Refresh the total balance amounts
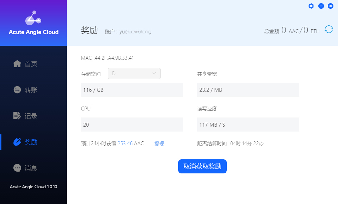Viewport: 338px width, 204px height. coord(328,30)
